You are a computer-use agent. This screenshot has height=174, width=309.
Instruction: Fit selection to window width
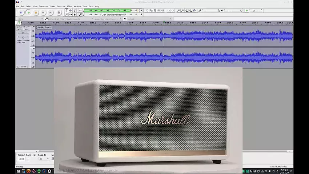186,11
